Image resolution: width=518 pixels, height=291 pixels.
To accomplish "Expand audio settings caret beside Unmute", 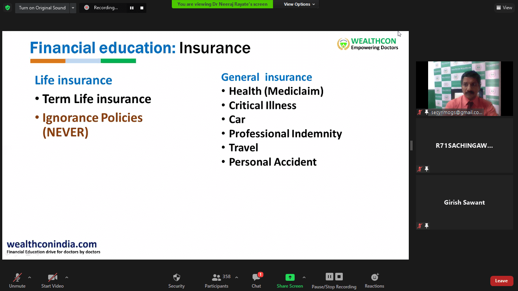I will 30,277.
